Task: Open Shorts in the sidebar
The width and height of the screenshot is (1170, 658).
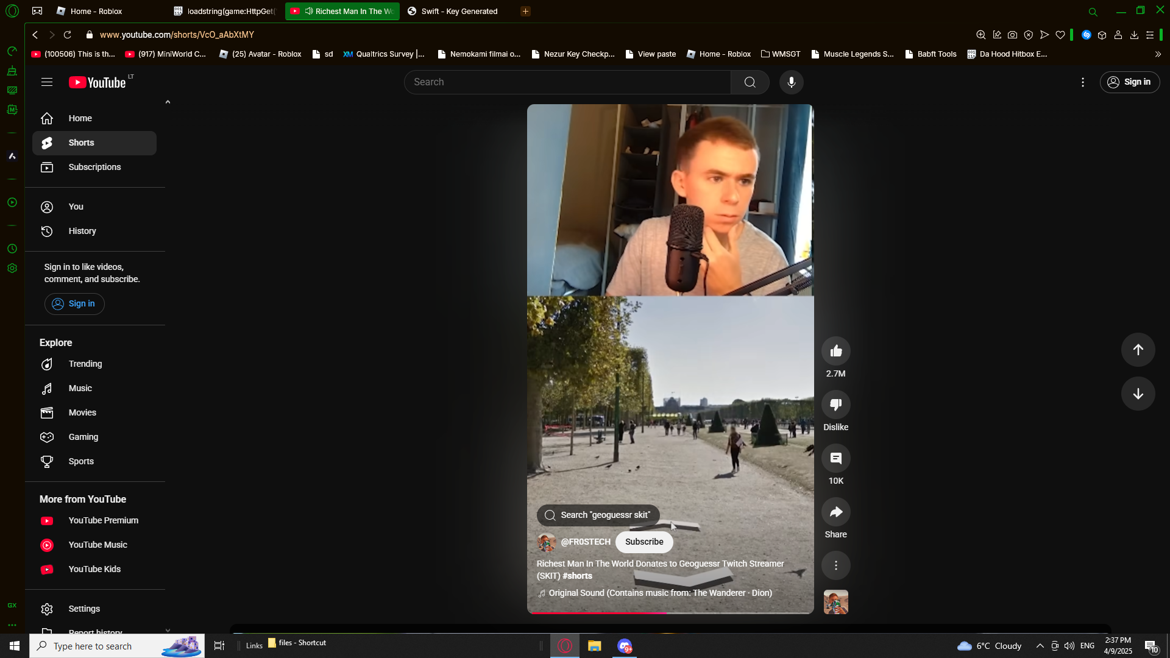Action: [x=94, y=143]
